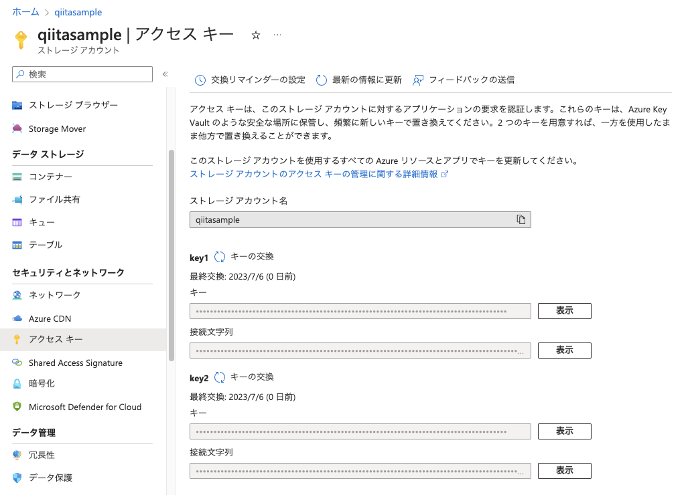The height and width of the screenshot is (495, 686).
Task: Click the qiitasample breadcrumb link
Action: pos(78,12)
